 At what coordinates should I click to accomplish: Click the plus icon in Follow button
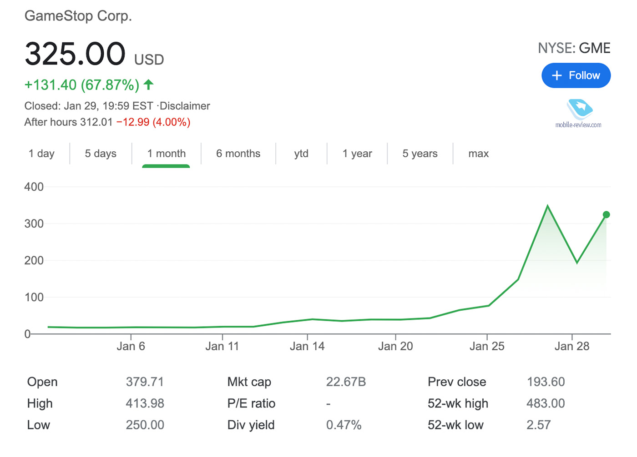[557, 75]
